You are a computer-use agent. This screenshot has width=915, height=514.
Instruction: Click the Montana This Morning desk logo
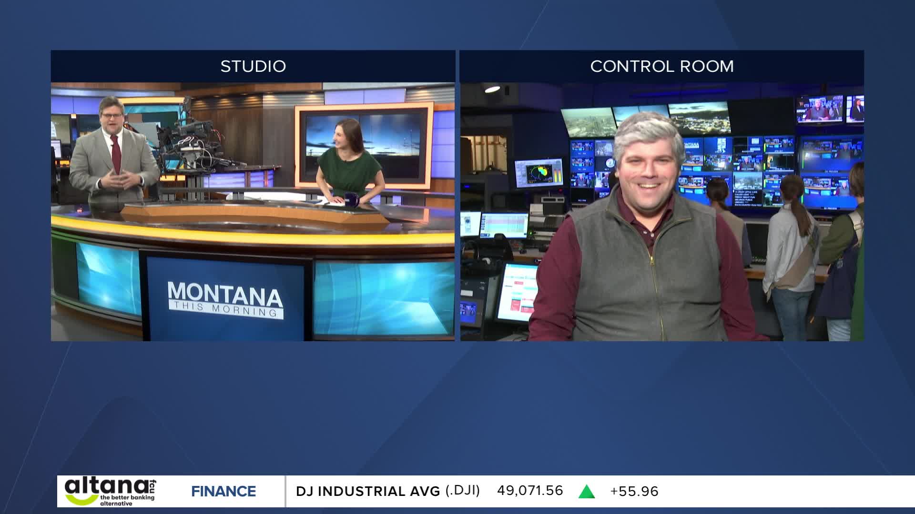tap(225, 299)
